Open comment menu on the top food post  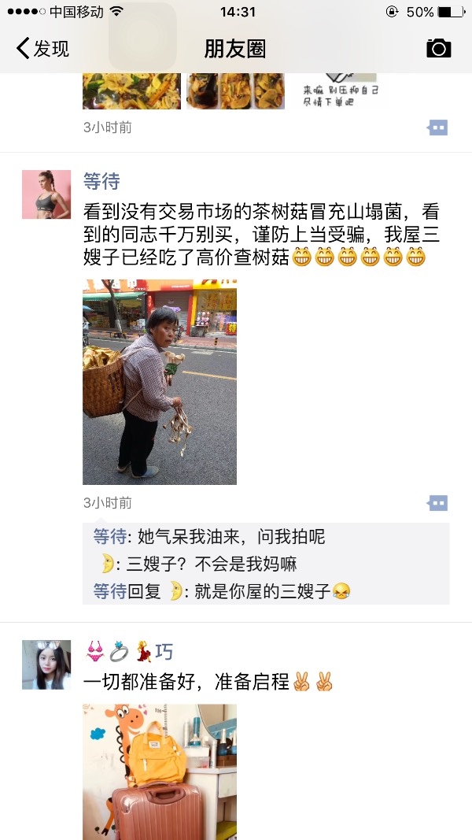(x=437, y=128)
